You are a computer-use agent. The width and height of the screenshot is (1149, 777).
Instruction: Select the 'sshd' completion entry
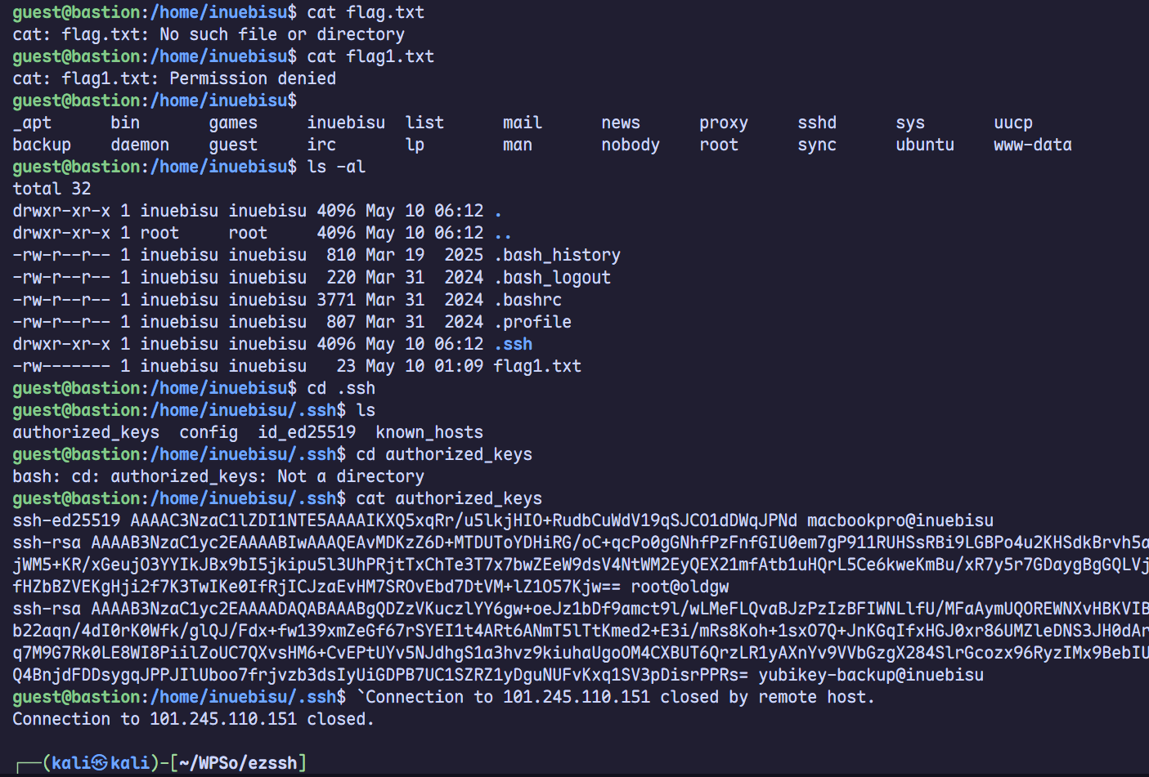(x=817, y=123)
